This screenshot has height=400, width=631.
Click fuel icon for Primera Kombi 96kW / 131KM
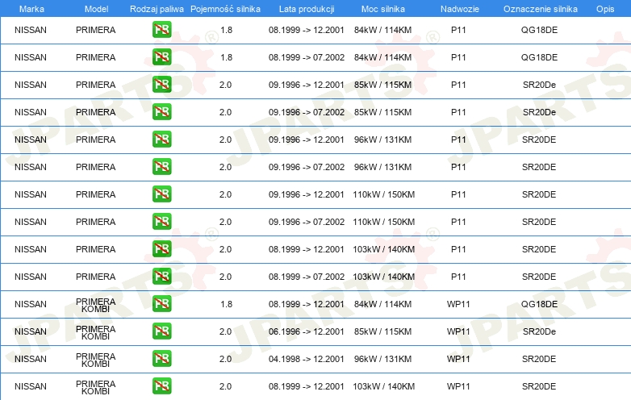coord(161,359)
